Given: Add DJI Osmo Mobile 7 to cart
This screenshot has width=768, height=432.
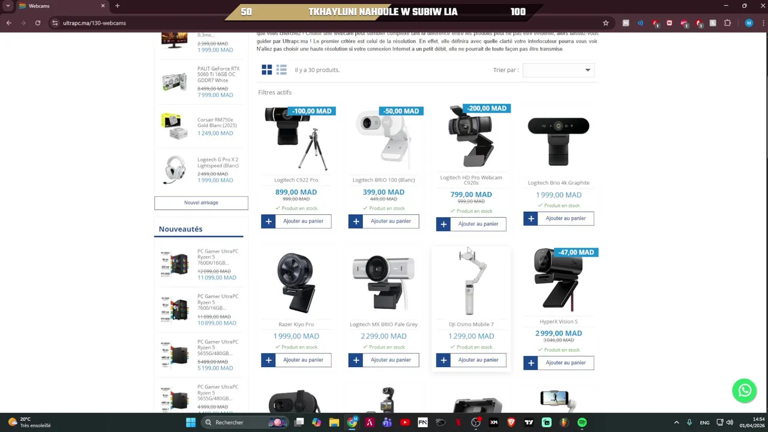Looking at the screenshot, I should pos(472,360).
